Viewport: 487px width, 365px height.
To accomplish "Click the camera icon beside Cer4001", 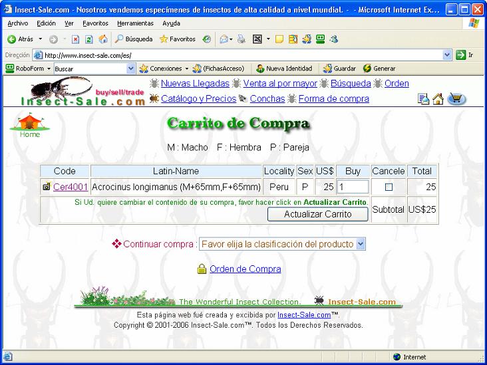I will 47,187.
